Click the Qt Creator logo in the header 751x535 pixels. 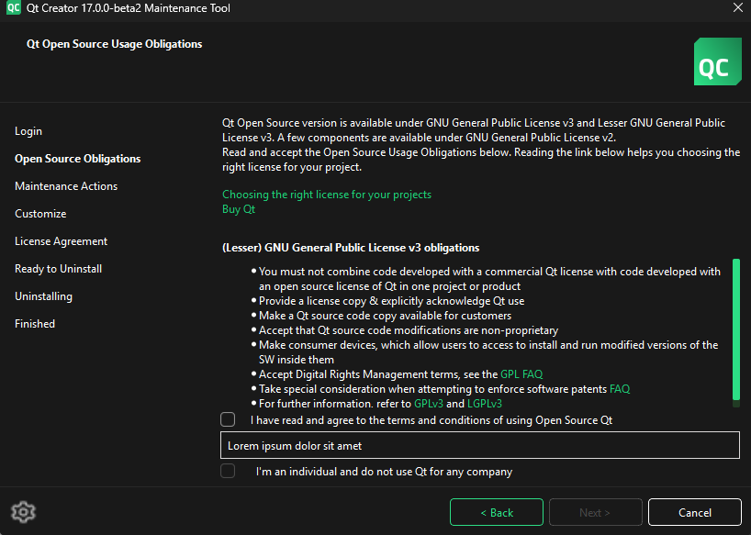tap(717, 61)
